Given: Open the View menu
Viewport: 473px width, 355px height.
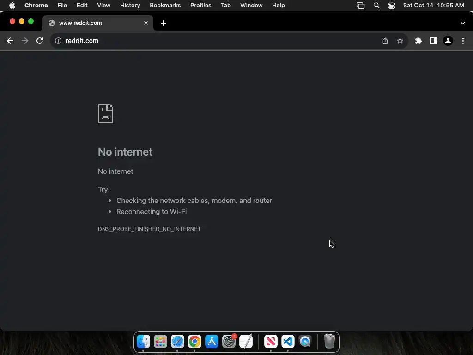Looking at the screenshot, I should [103, 5].
